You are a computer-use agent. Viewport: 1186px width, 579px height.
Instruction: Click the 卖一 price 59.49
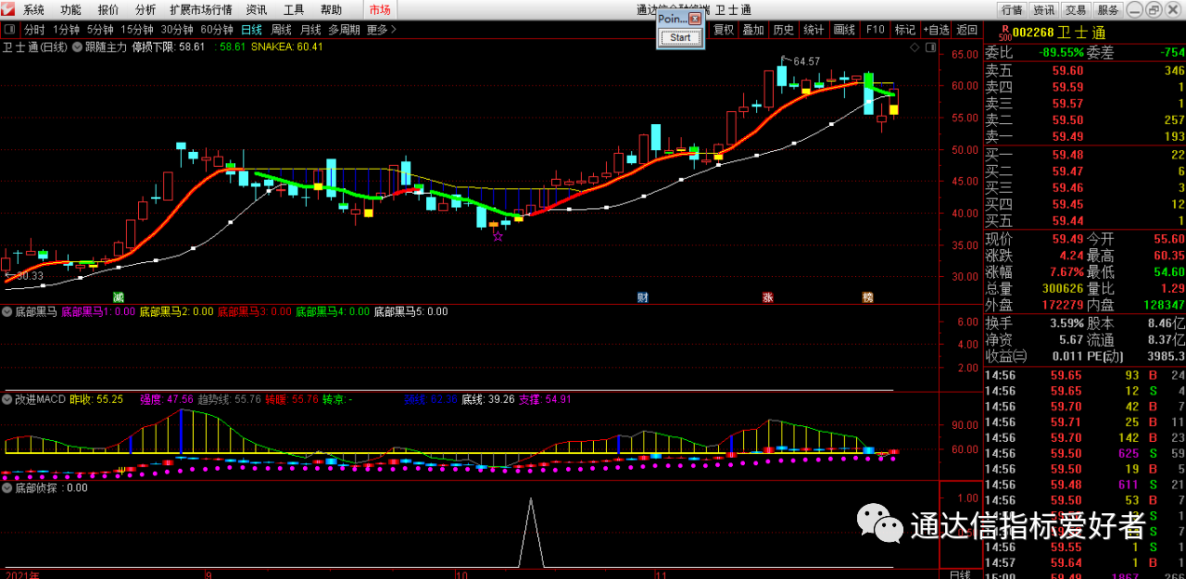[x=1067, y=137]
